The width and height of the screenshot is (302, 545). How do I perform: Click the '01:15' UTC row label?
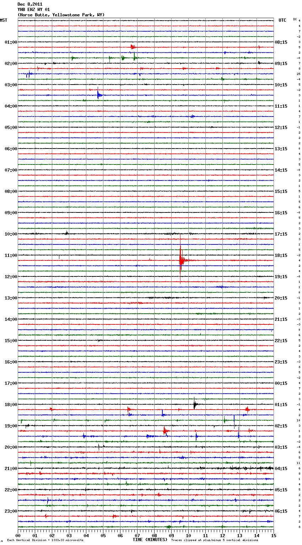coord(281,405)
